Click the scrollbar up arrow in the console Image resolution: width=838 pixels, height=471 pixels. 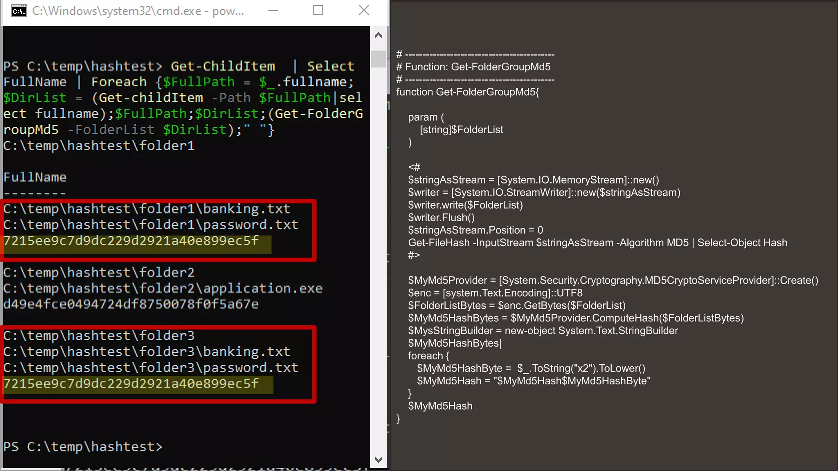[378, 35]
